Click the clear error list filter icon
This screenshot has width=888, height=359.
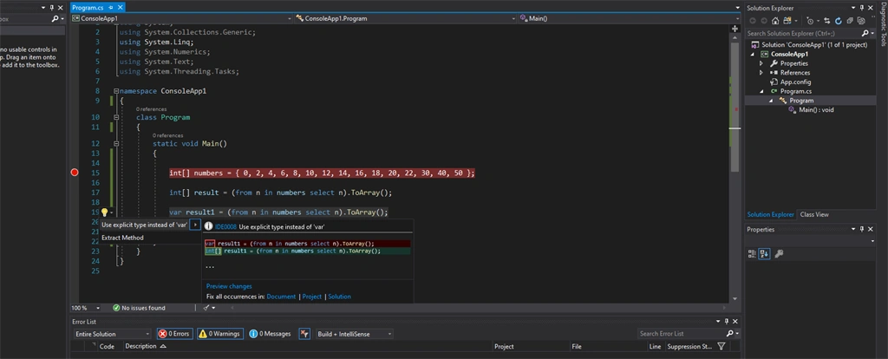click(x=304, y=334)
